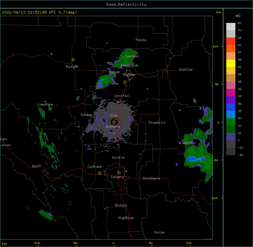Click the Ponoka city label

[141, 40]
